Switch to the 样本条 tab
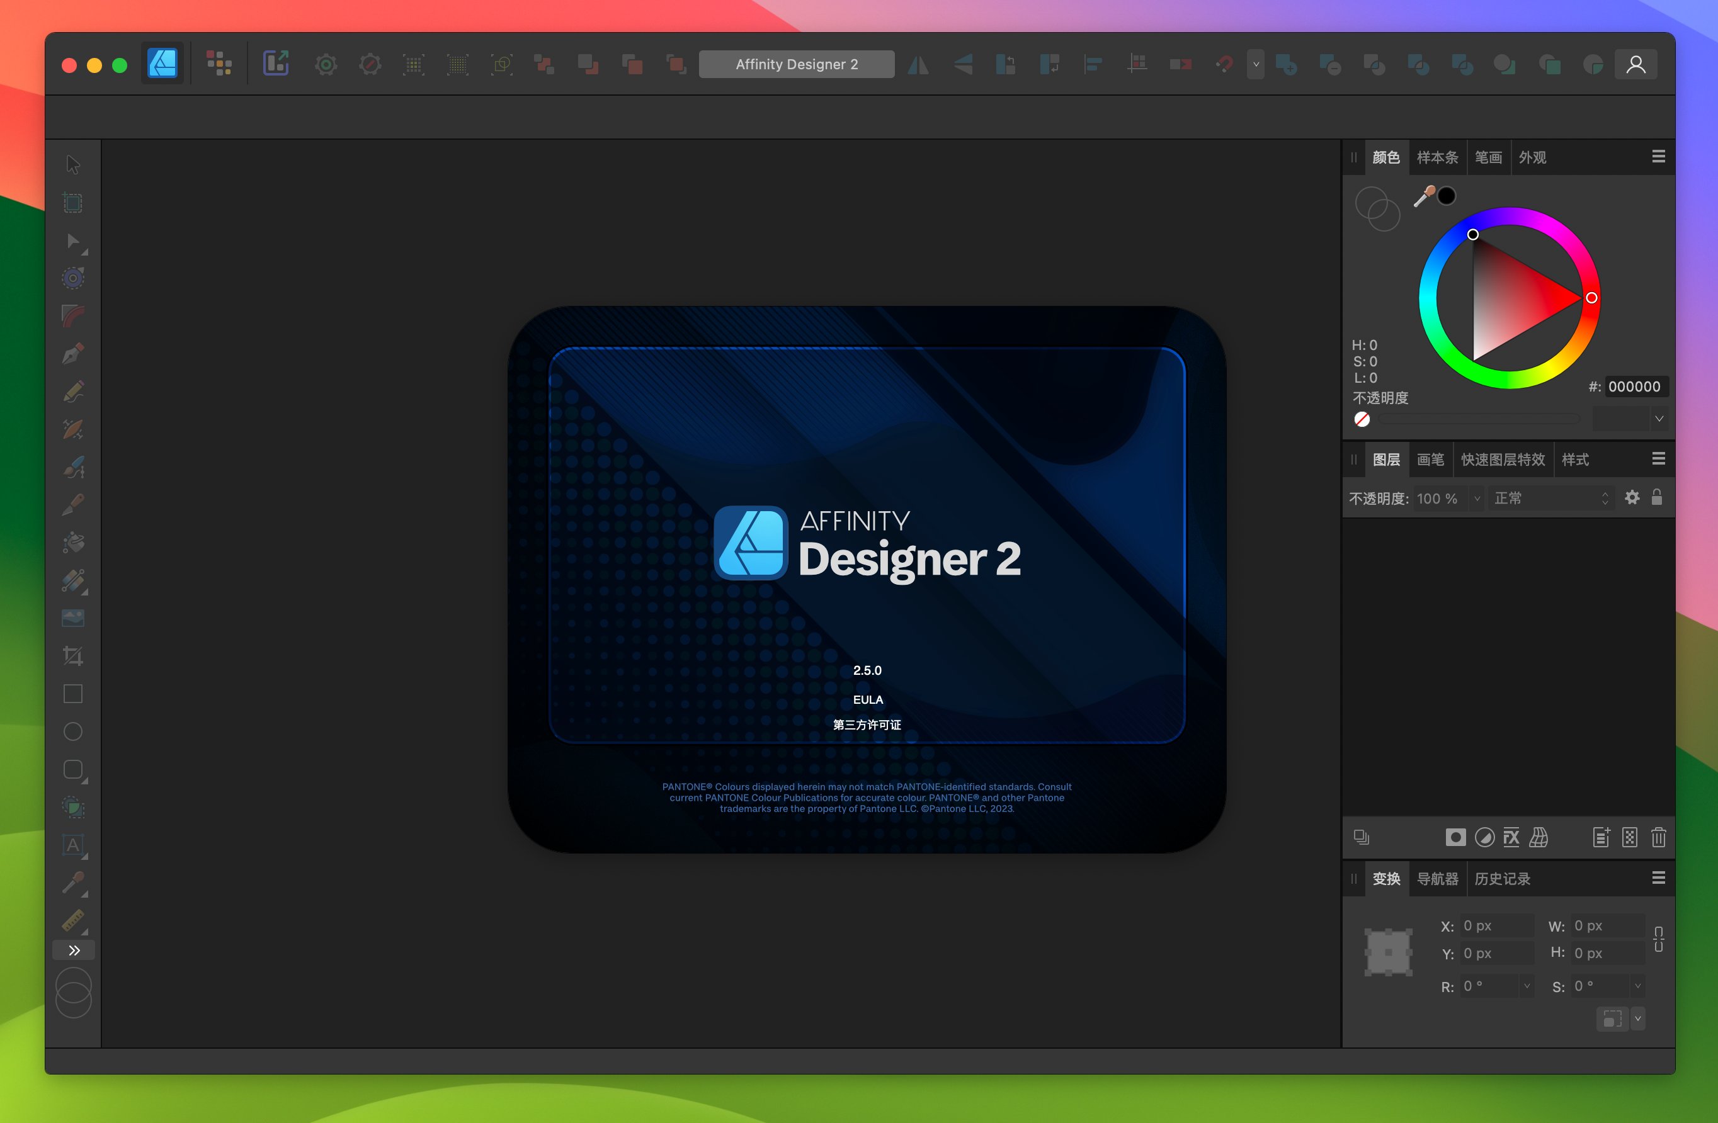Viewport: 1718px width, 1123px height. tap(1436, 157)
